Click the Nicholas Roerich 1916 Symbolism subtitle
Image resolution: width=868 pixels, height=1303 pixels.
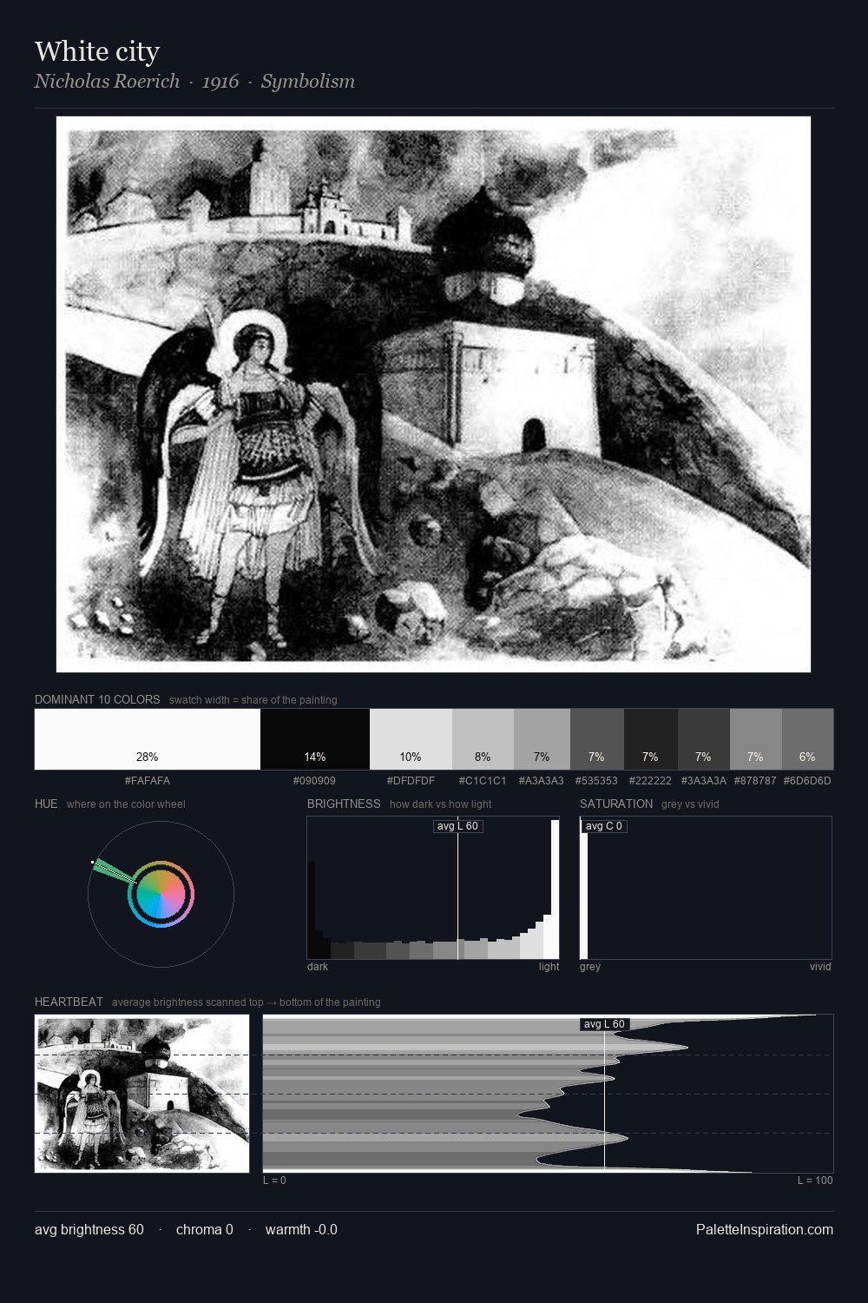click(194, 82)
